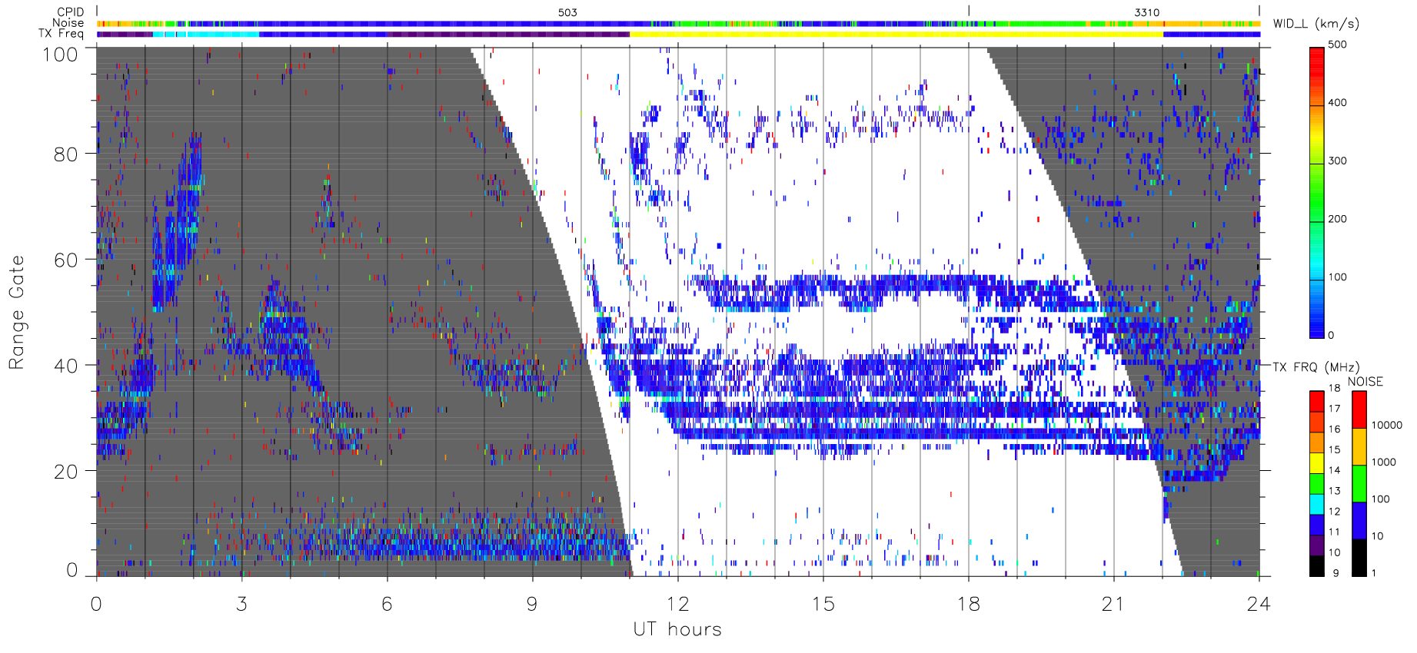This screenshot has width=1417, height=653.
Task: Click the x-axis tick label '3'
Action: coord(241,604)
